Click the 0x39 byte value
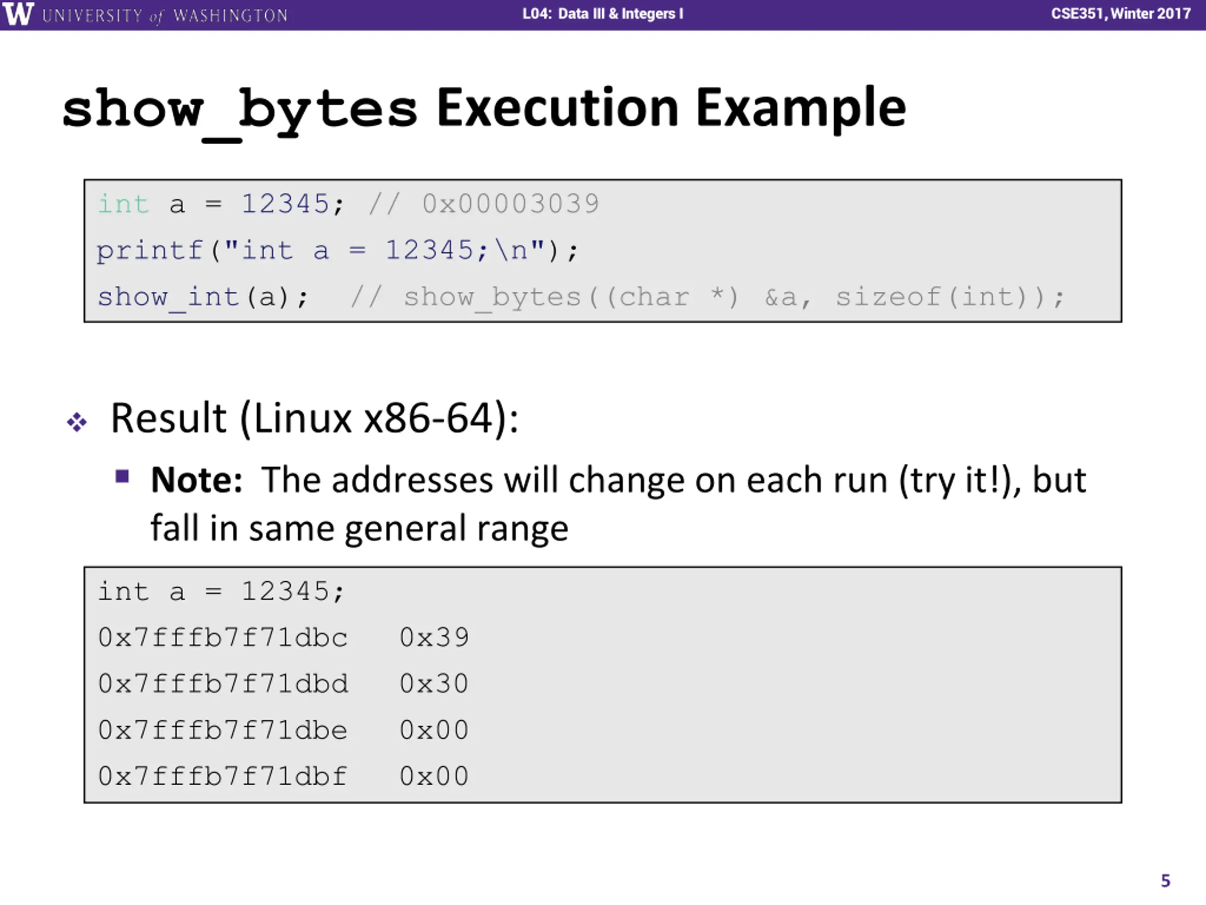This screenshot has width=1206, height=905. click(x=434, y=638)
